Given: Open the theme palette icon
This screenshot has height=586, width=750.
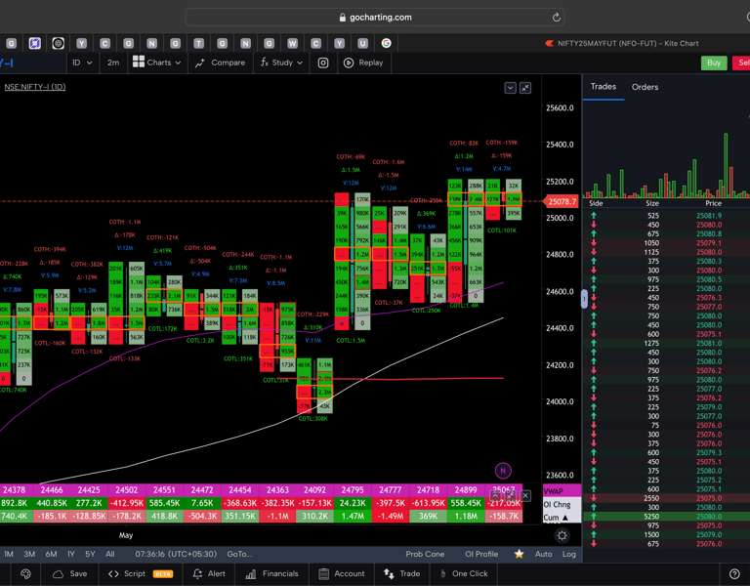Looking at the screenshot, I should point(25,574).
